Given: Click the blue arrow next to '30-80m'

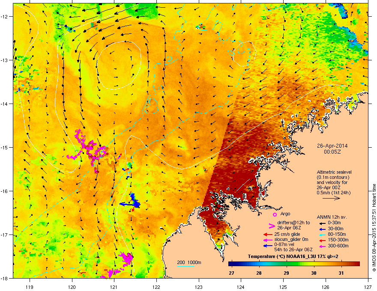Looking at the screenshot, I should 322,229.
